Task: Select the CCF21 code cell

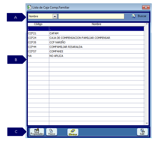Action: 38,33
